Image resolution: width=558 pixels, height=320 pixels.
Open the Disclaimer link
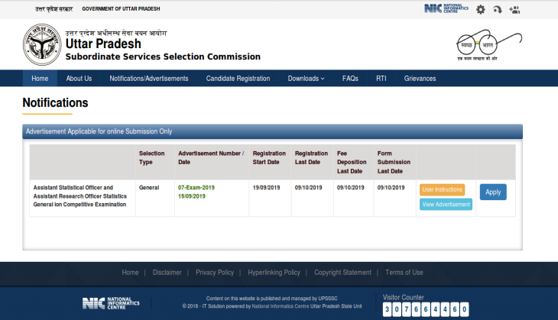point(167,273)
